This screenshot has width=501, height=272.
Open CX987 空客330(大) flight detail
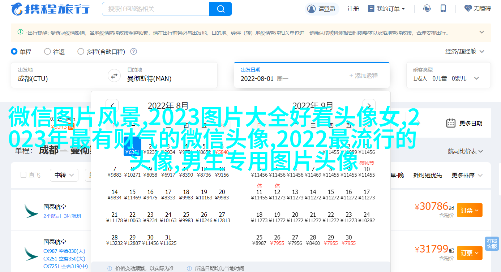[x=64, y=251]
